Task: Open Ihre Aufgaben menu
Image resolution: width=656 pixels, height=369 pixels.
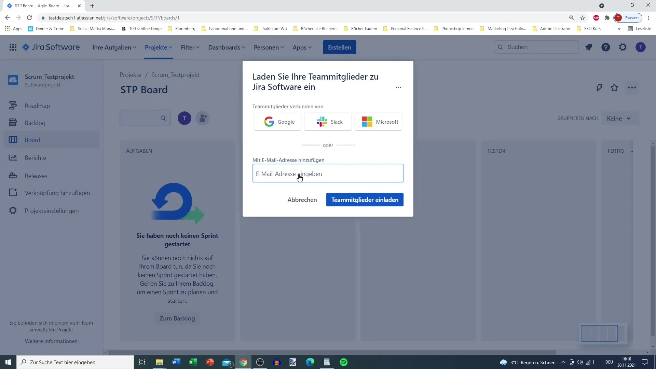Action: coord(114,47)
